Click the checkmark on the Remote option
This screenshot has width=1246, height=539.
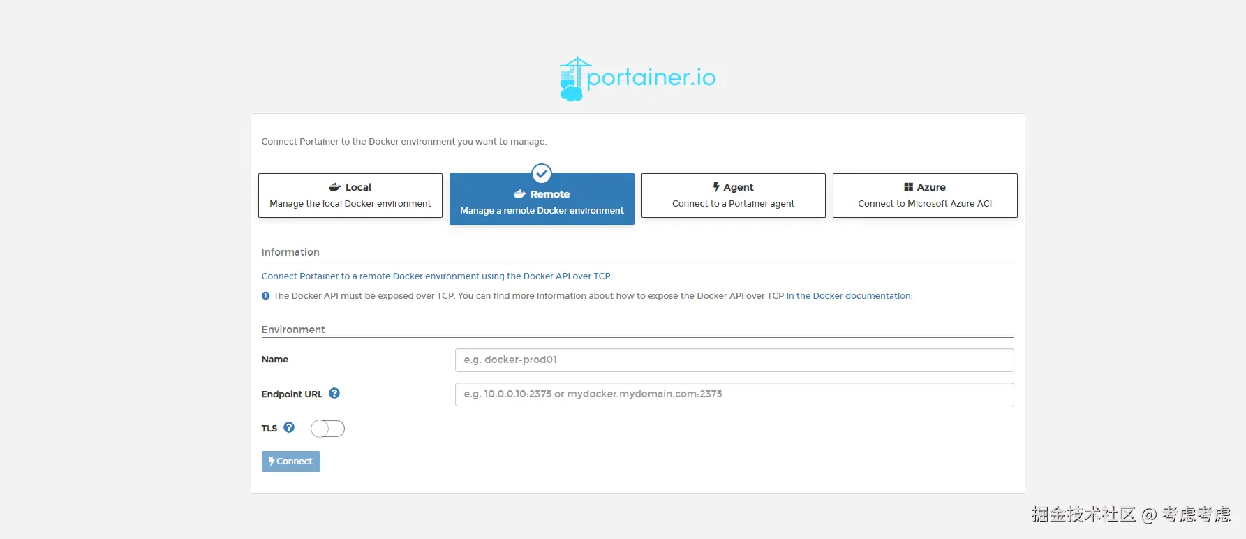point(542,173)
